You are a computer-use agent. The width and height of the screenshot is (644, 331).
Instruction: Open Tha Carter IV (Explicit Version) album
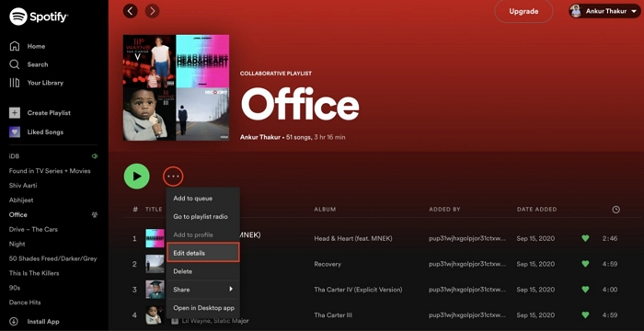358,290
